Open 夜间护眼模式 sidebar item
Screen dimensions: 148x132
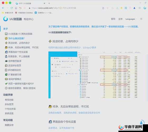point(13,79)
